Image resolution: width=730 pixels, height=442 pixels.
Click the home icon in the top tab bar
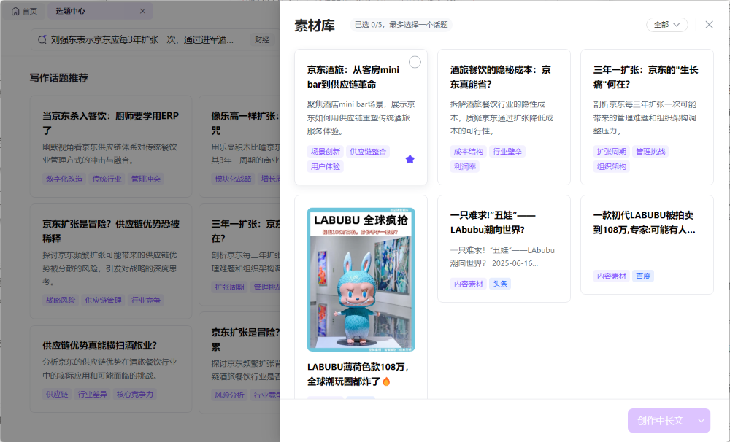pyautogui.click(x=15, y=11)
